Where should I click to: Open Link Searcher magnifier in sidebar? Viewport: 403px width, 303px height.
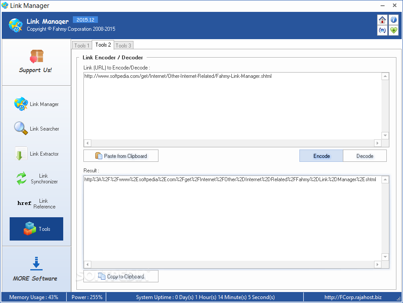tap(36, 128)
